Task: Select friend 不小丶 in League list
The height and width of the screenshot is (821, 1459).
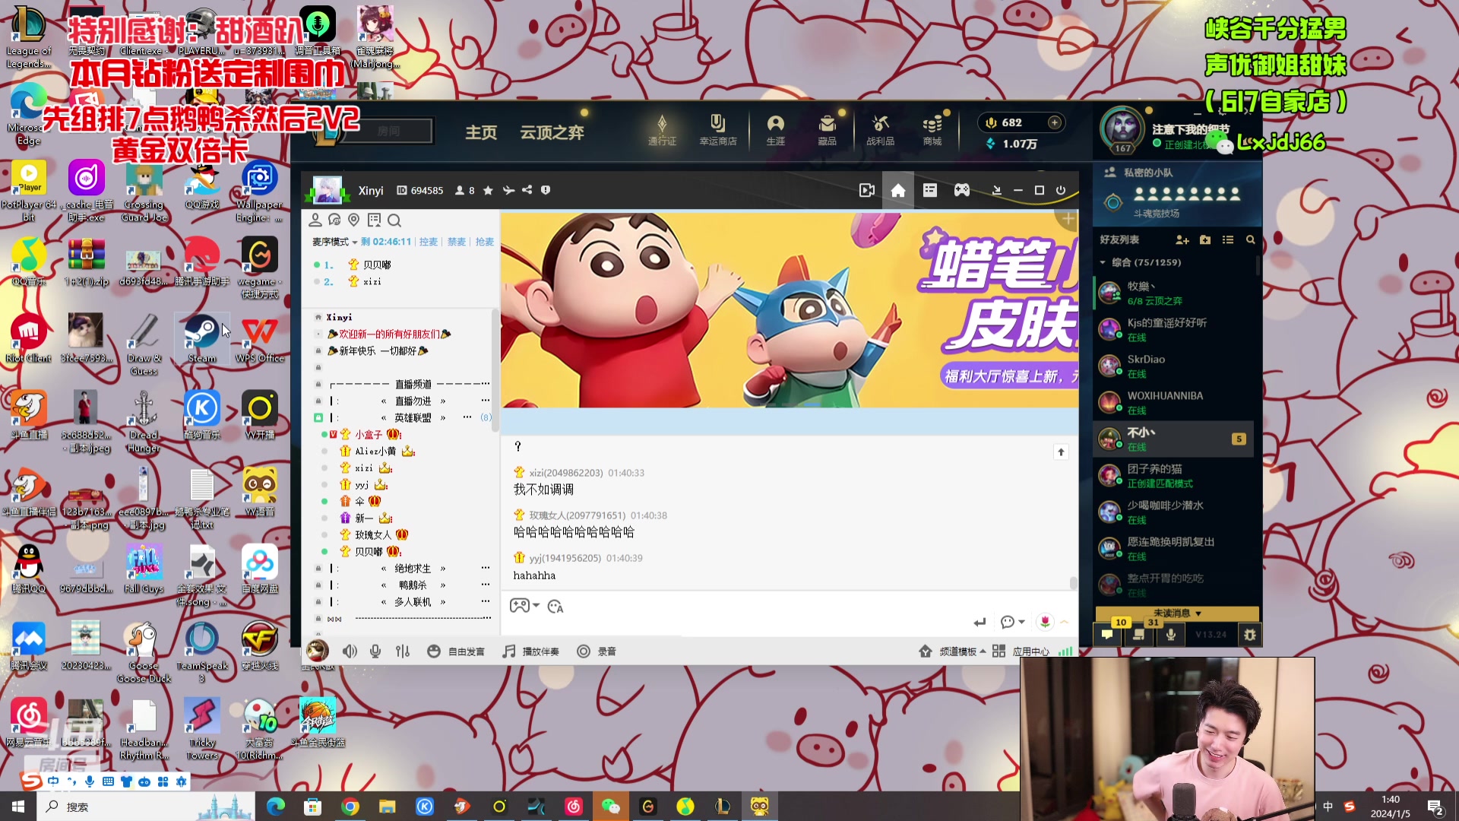Action: (x=1174, y=439)
